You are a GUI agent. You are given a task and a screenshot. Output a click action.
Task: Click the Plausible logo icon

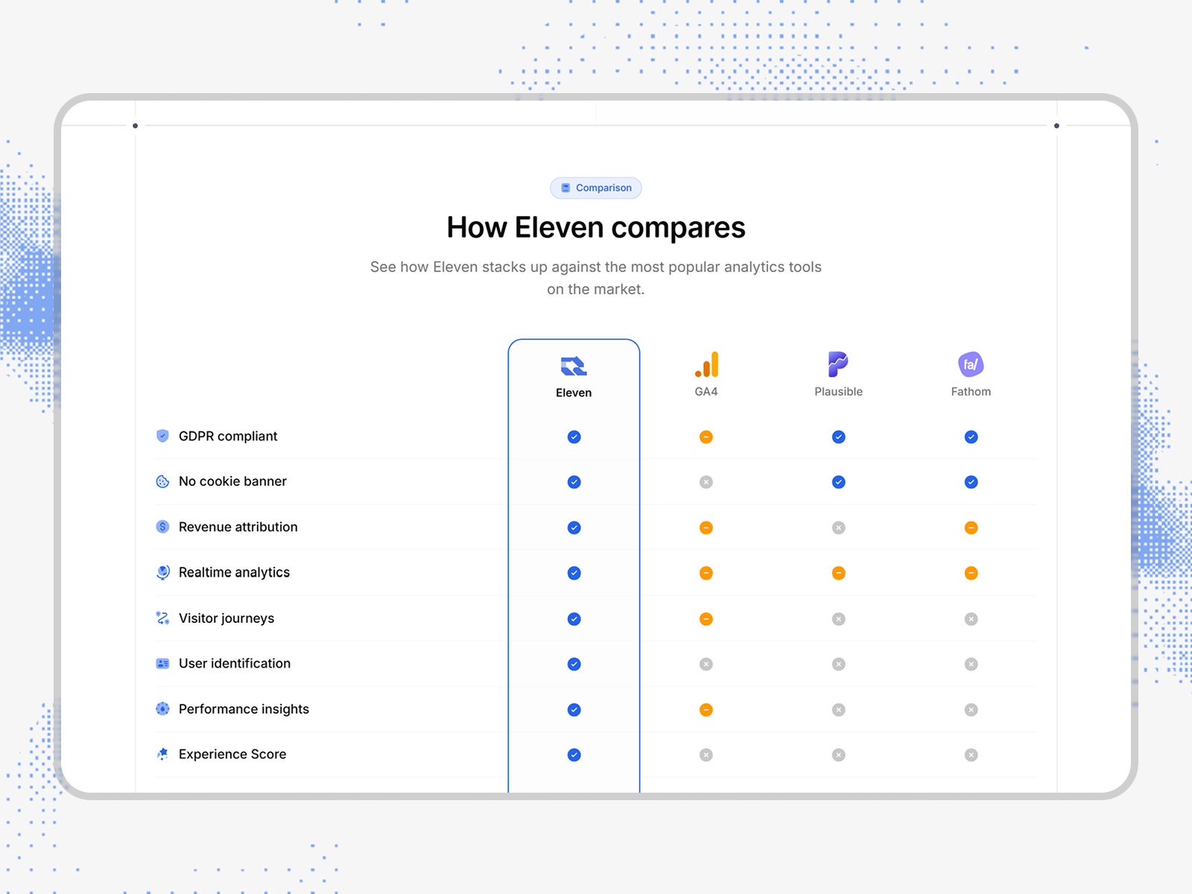coord(838,364)
